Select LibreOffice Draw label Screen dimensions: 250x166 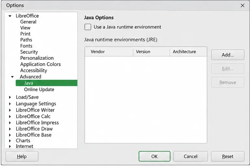(x=34, y=129)
